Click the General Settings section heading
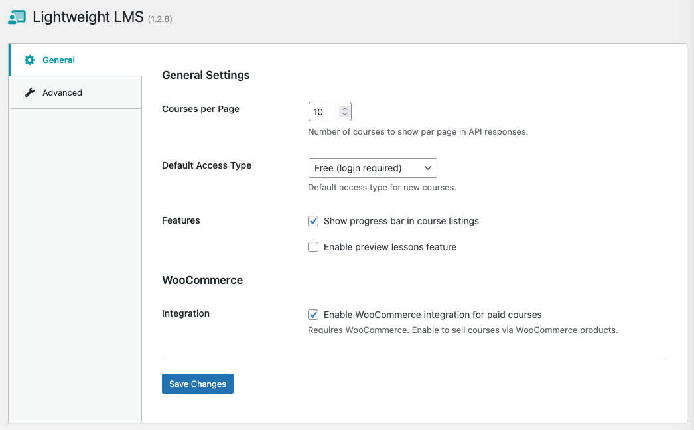This screenshot has height=430, width=694. point(206,75)
